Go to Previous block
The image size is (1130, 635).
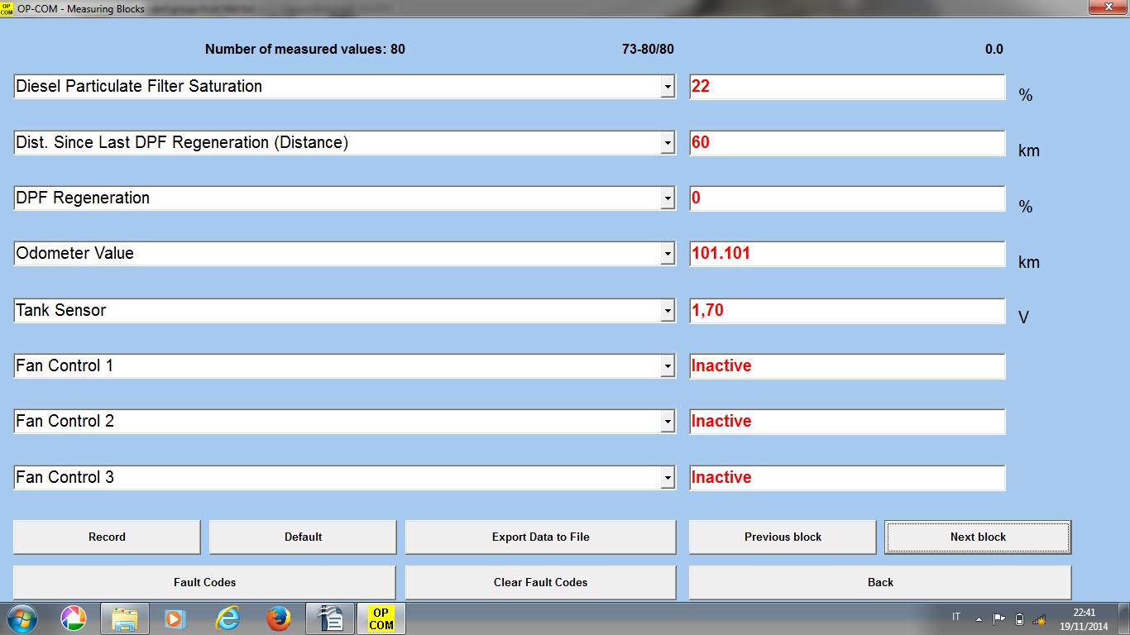point(783,537)
